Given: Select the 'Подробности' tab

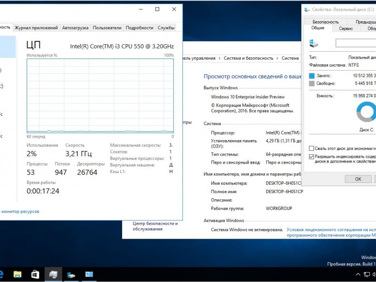Looking at the screenshot, I should click(139, 28).
